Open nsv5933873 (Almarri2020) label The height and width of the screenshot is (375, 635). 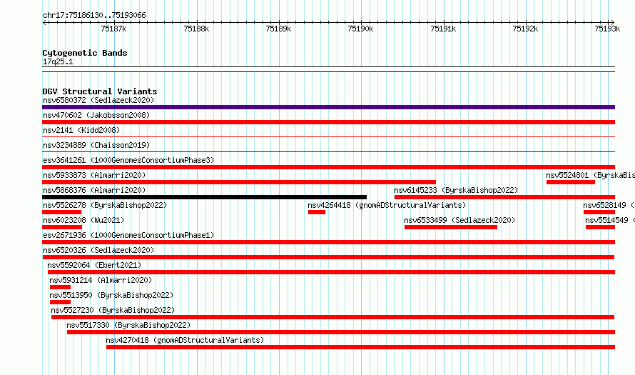[x=94, y=175]
